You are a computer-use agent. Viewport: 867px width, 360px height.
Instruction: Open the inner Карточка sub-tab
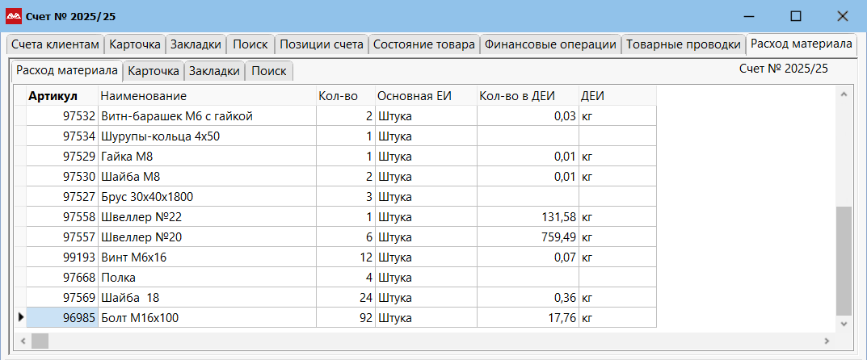click(153, 71)
